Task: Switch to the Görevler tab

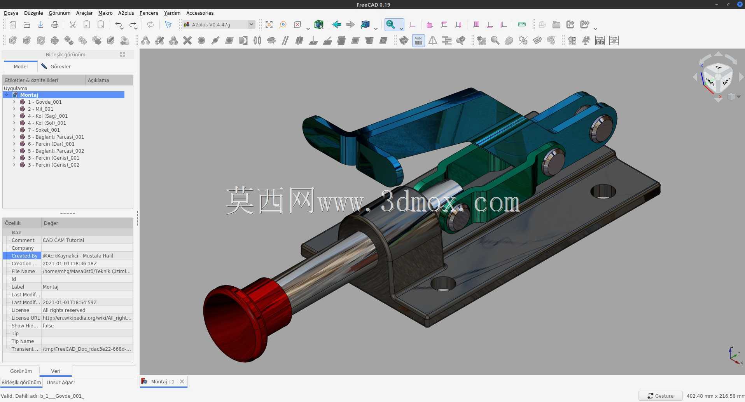Action: point(56,66)
